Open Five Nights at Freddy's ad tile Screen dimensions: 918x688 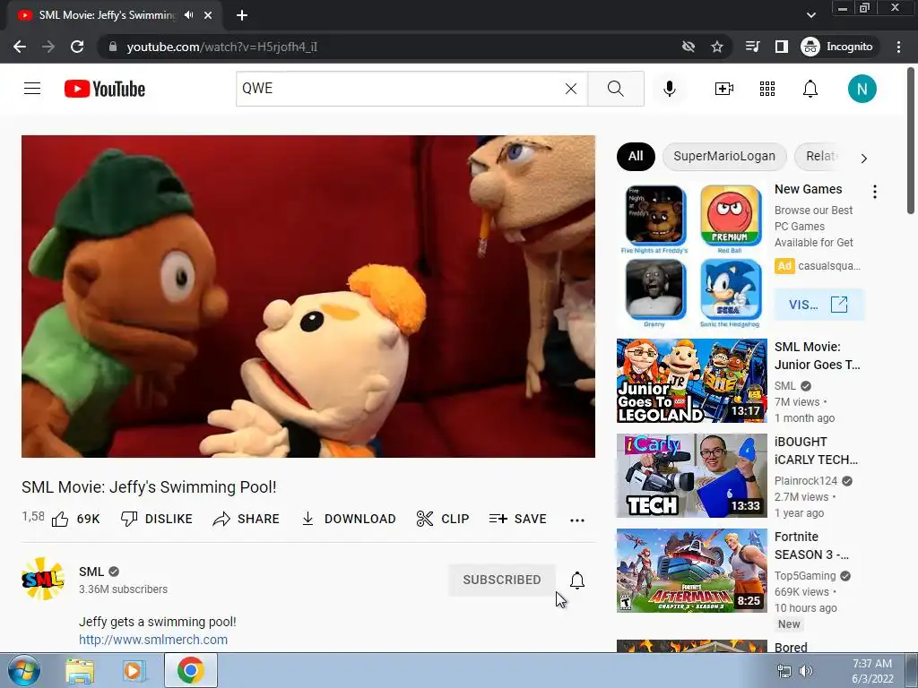[655, 219]
